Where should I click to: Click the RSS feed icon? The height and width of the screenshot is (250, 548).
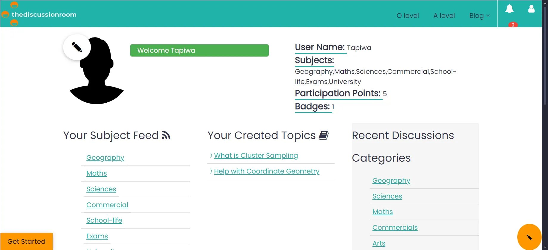point(166,135)
